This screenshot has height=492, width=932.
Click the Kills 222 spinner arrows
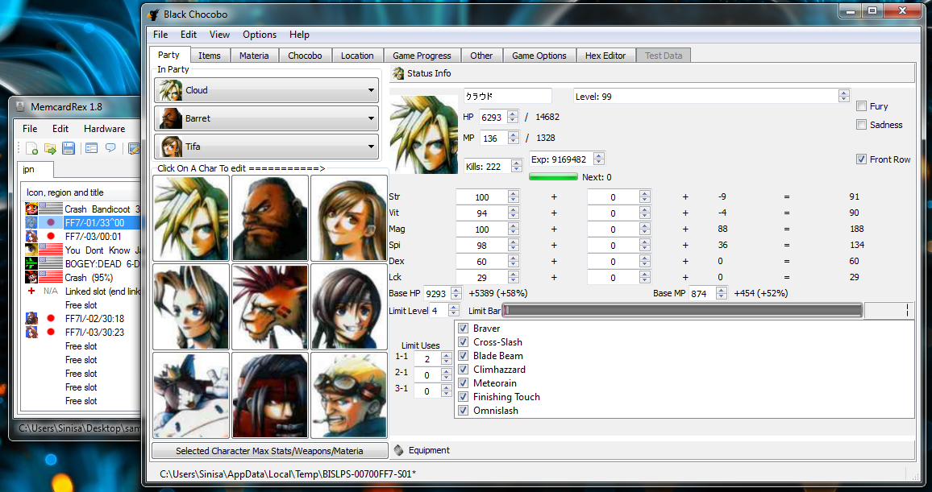tap(516, 167)
